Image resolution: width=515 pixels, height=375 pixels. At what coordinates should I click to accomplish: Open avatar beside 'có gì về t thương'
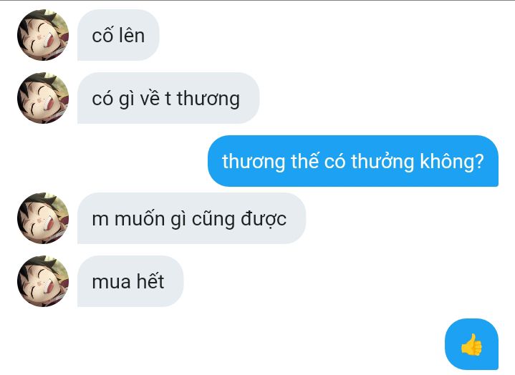43,98
